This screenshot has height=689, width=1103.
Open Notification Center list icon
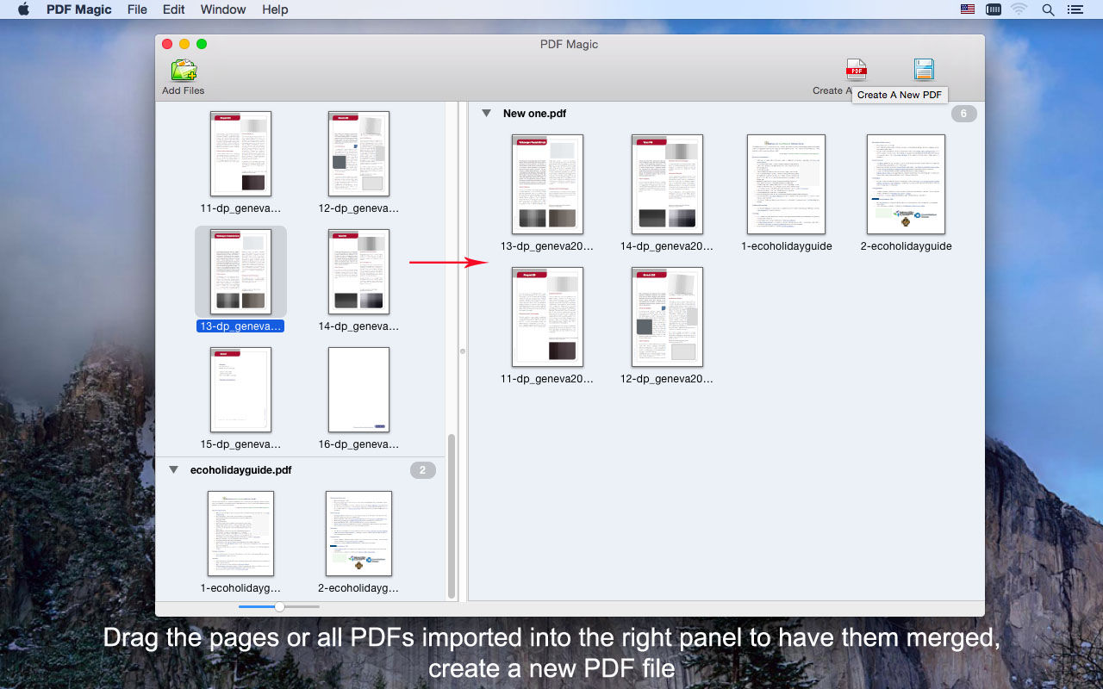click(x=1075, y=9)
